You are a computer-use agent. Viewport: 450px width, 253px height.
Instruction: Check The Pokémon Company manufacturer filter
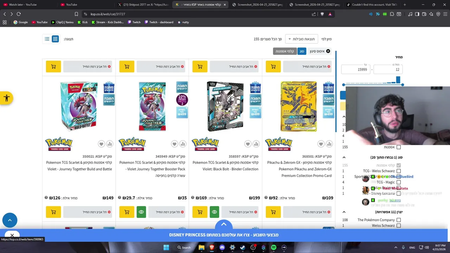[x=398, y=220]
